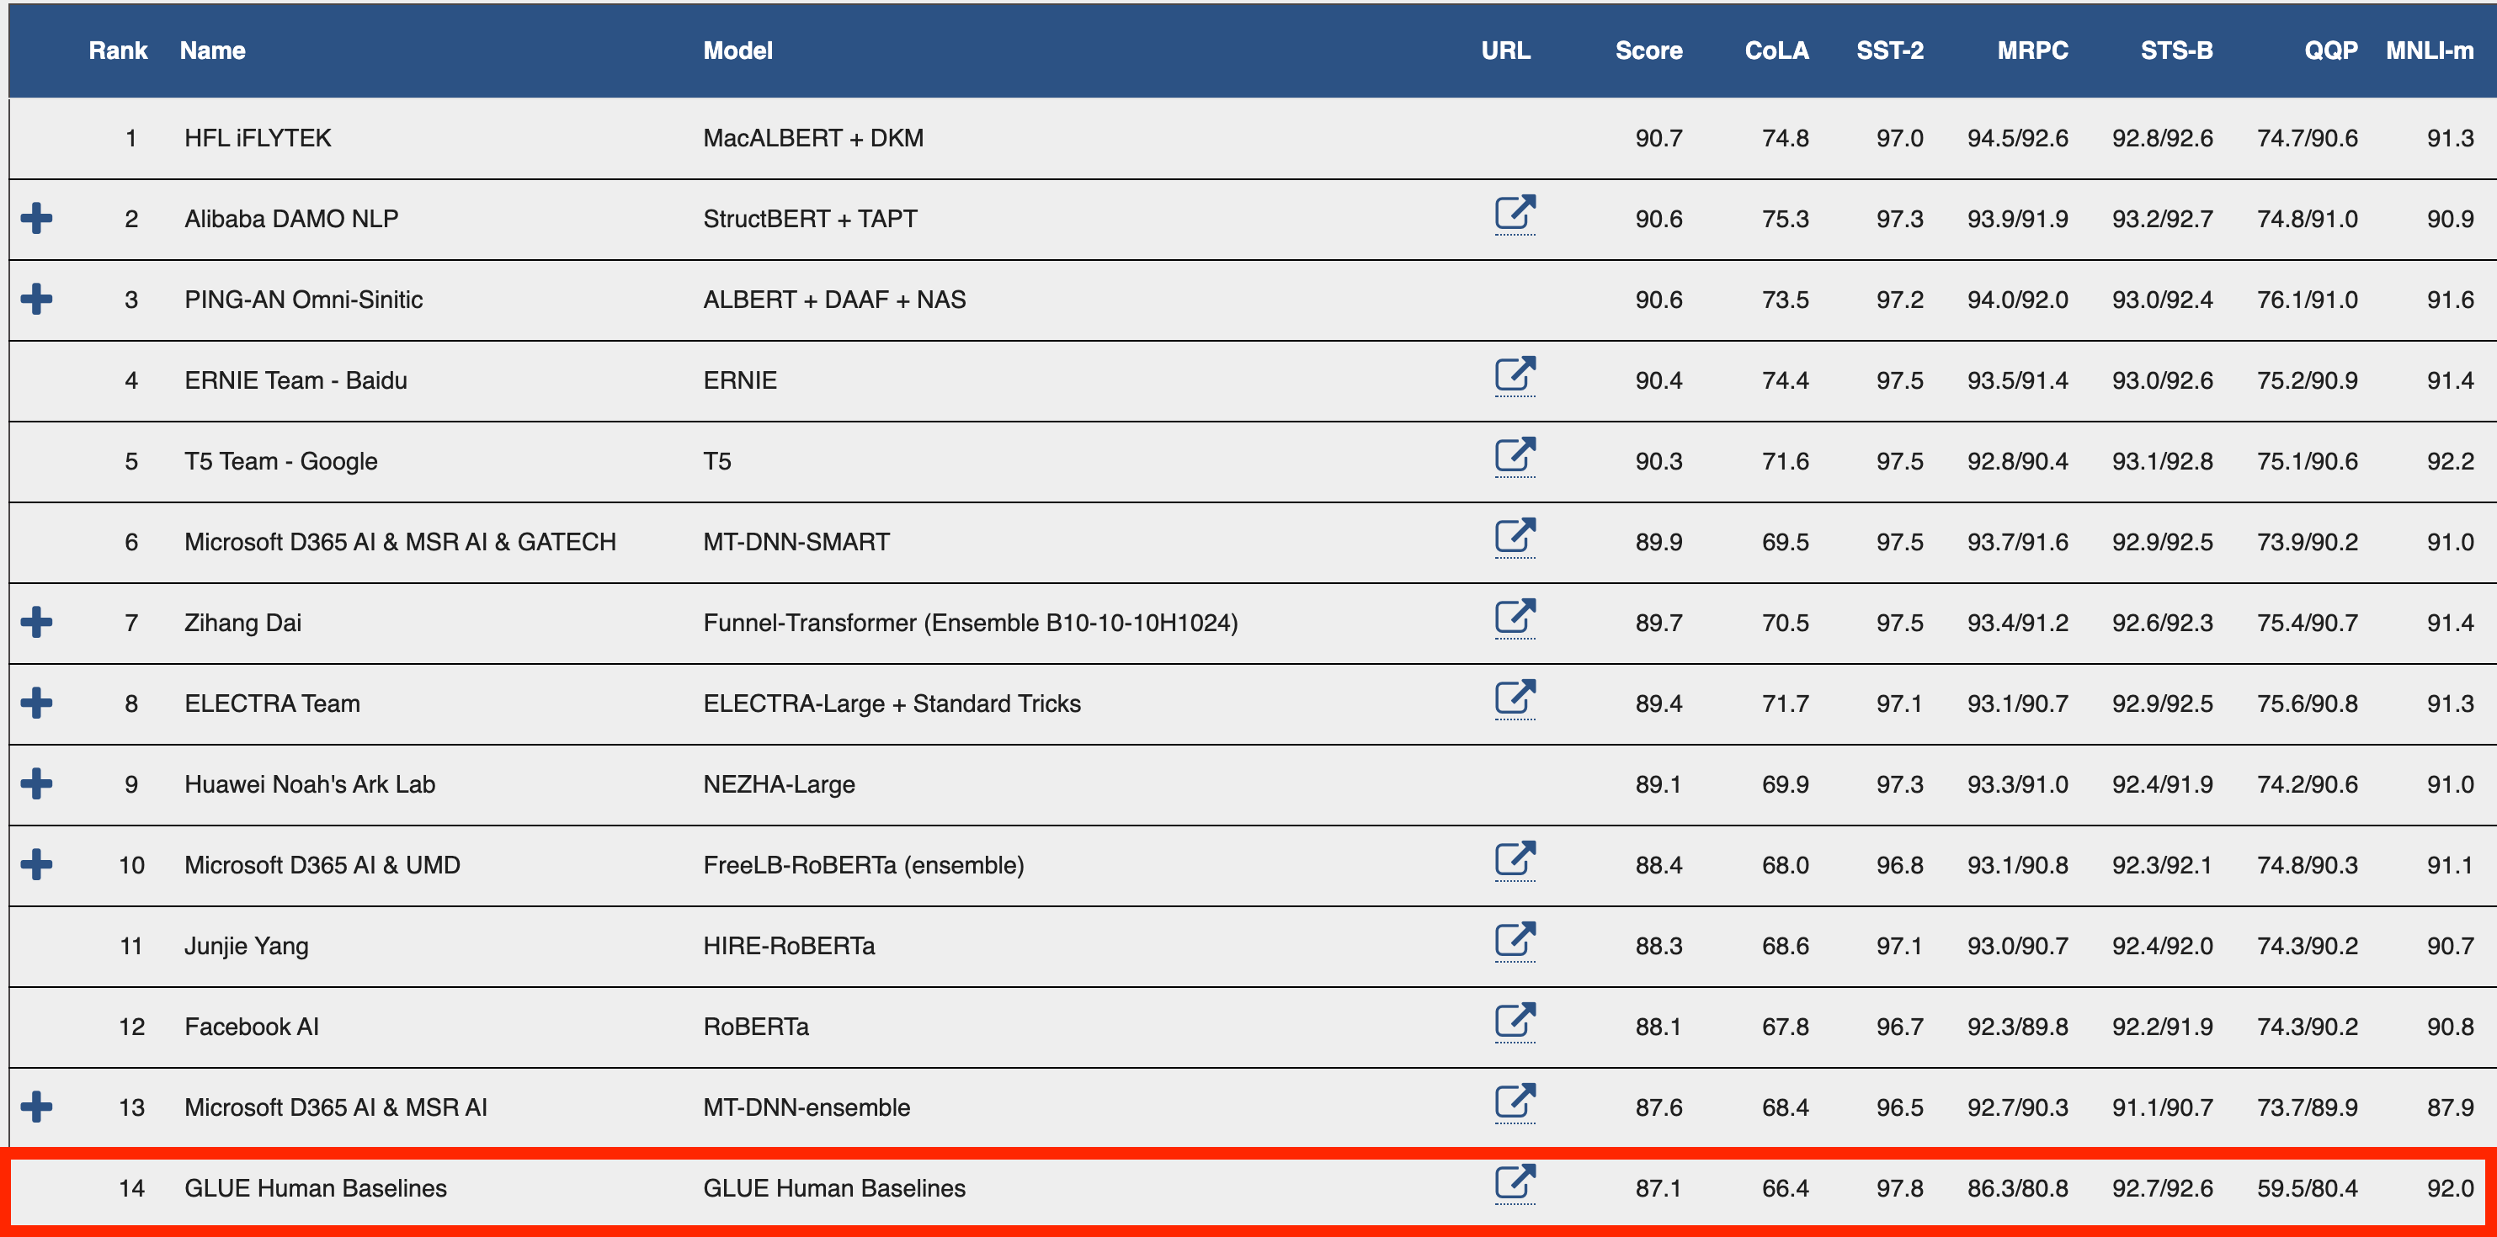The height and width of the screenshot is (1237, 2497).
Task: Open URL link for StructBERT + TAPT
Action: point(1514,213)
